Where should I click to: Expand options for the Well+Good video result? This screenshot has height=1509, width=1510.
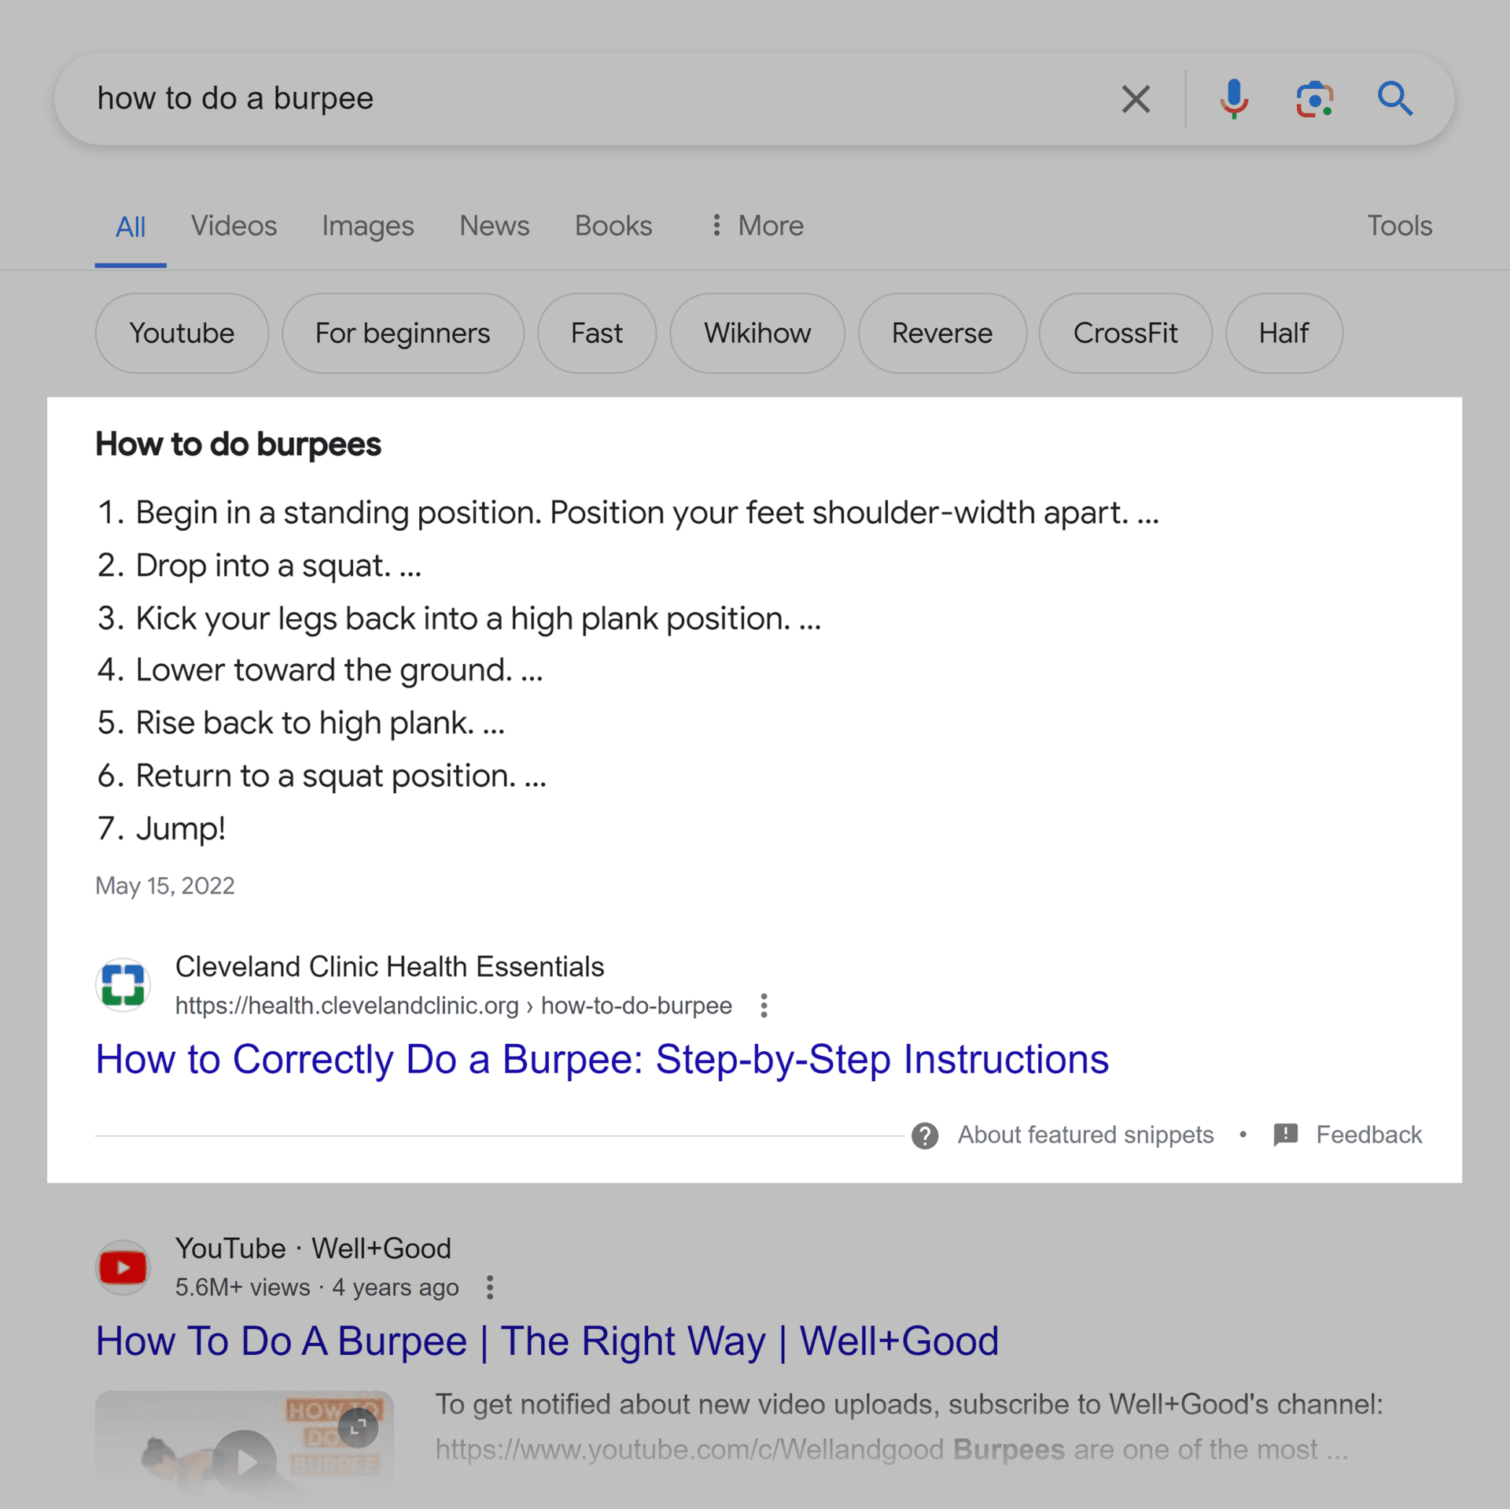pos(489,1287)
